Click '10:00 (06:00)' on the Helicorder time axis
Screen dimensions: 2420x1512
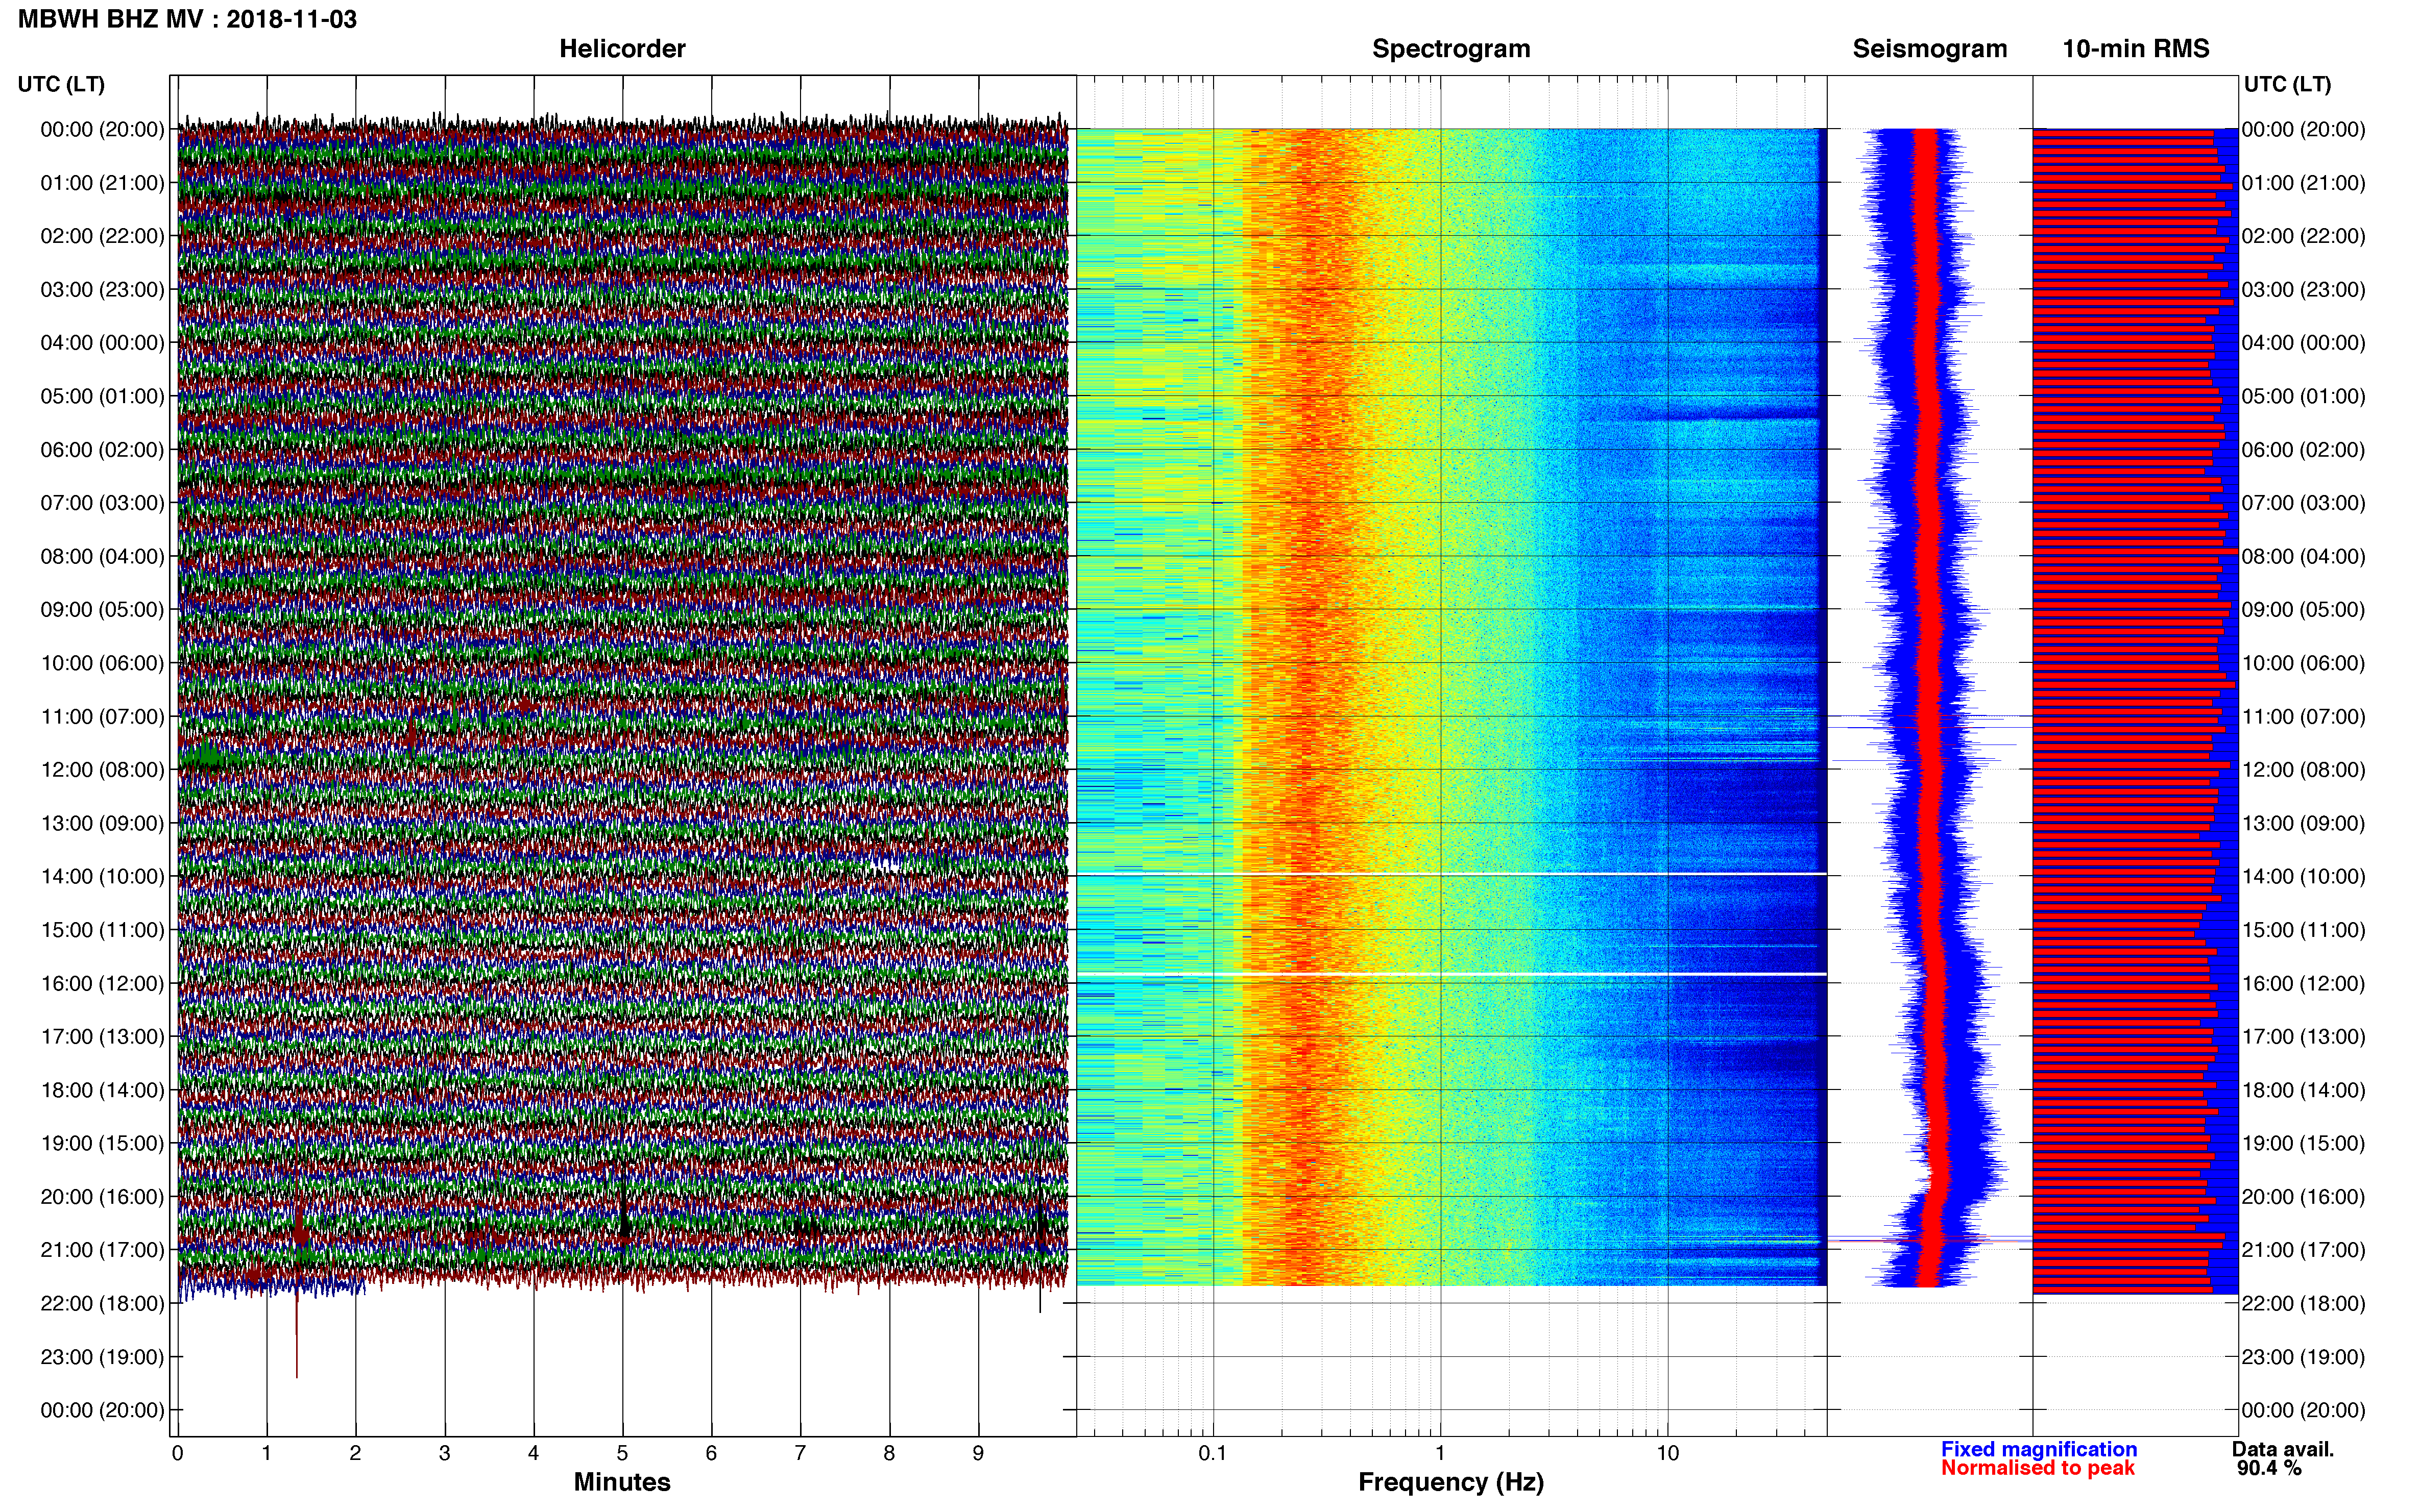[x=102, y=663]
